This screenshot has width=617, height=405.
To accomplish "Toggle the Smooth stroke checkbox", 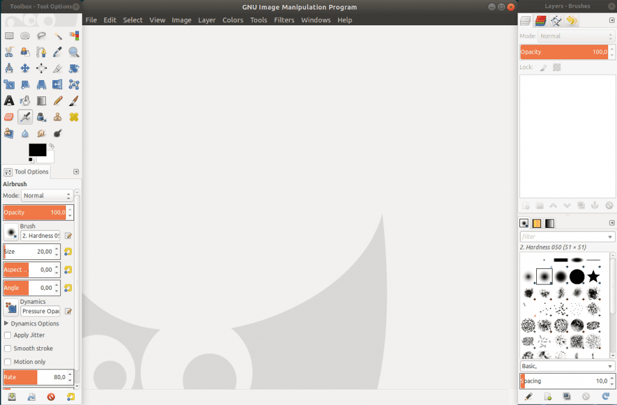I will pos(8,348).
